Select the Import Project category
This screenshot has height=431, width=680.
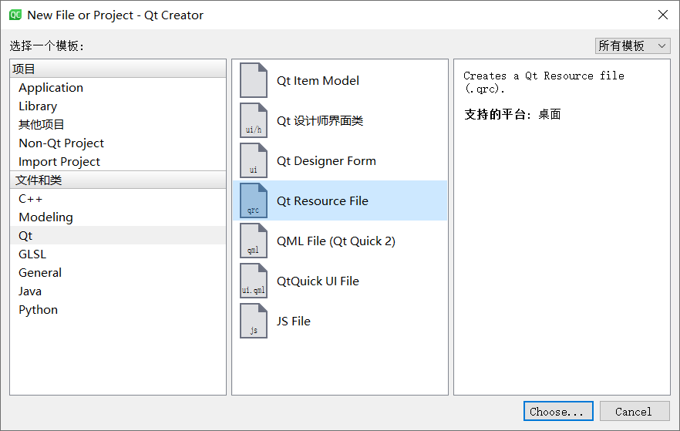click(117, 162)
